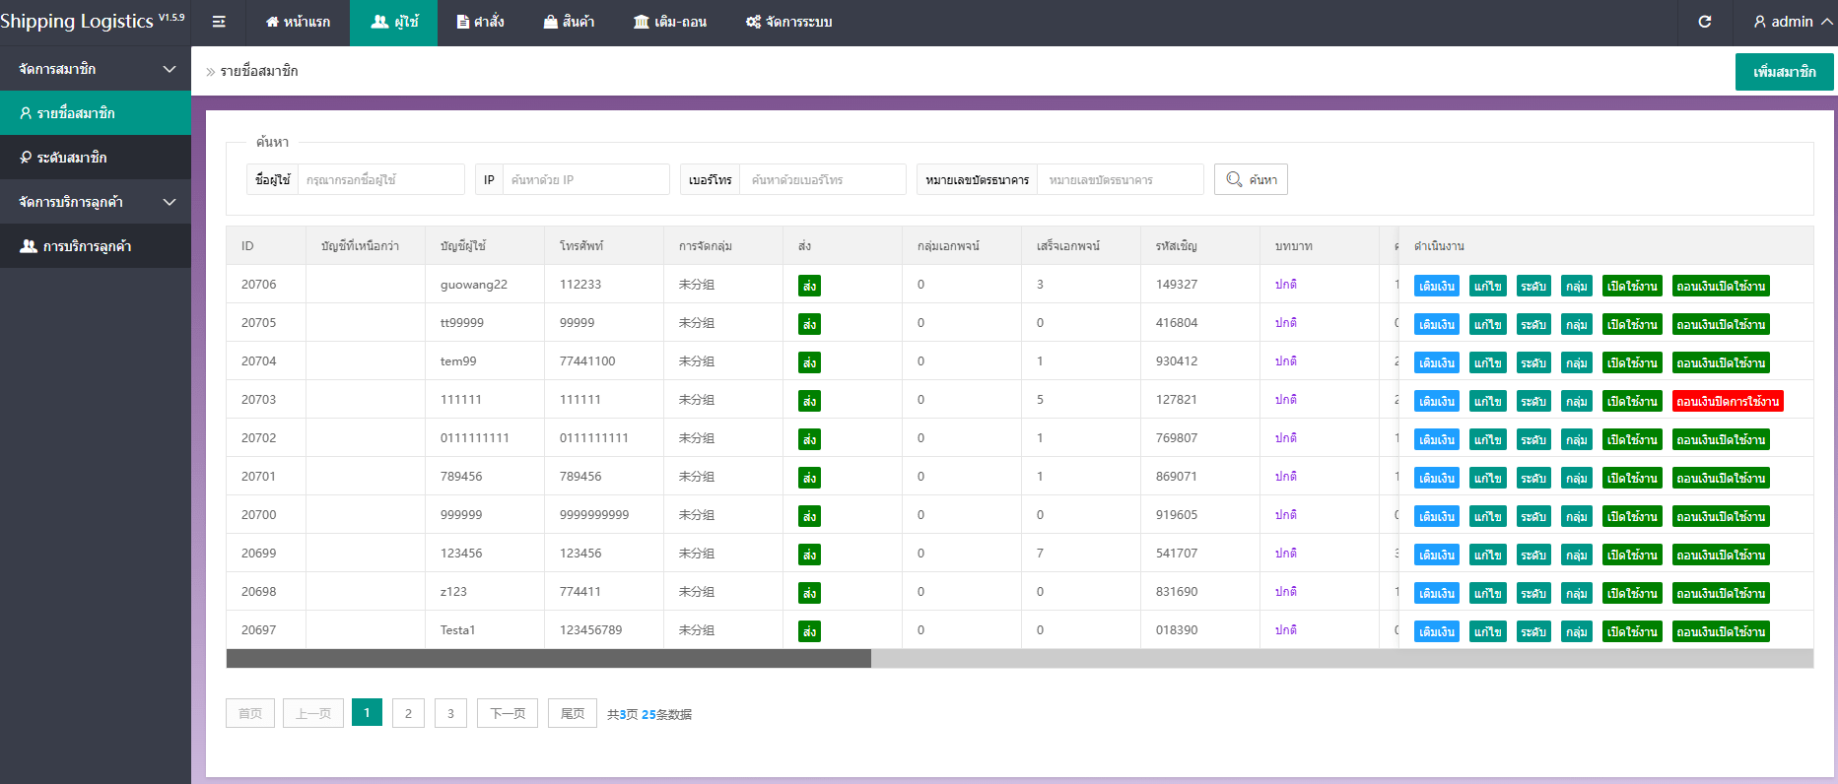Click the sidebar collapse hamburger icon
Viewport: 1838px width, 784px height.
(219, 22)
